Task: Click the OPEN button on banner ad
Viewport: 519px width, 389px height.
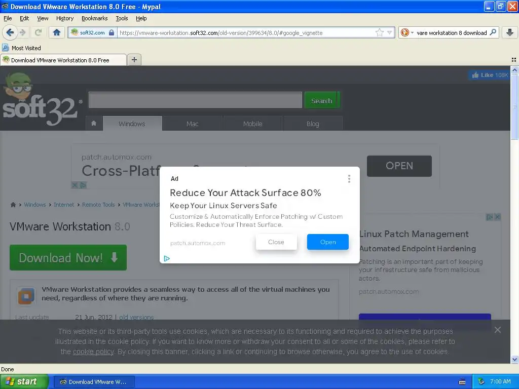Action: tap(399, 166)
